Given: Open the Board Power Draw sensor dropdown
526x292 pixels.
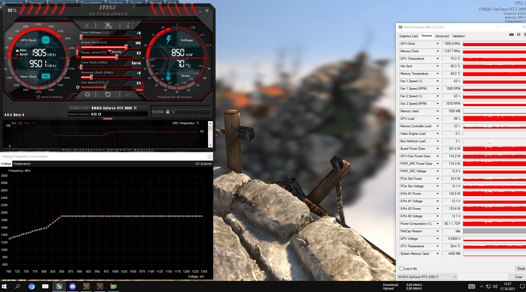Looking at the screenshot, I should (x=438, y=149).
